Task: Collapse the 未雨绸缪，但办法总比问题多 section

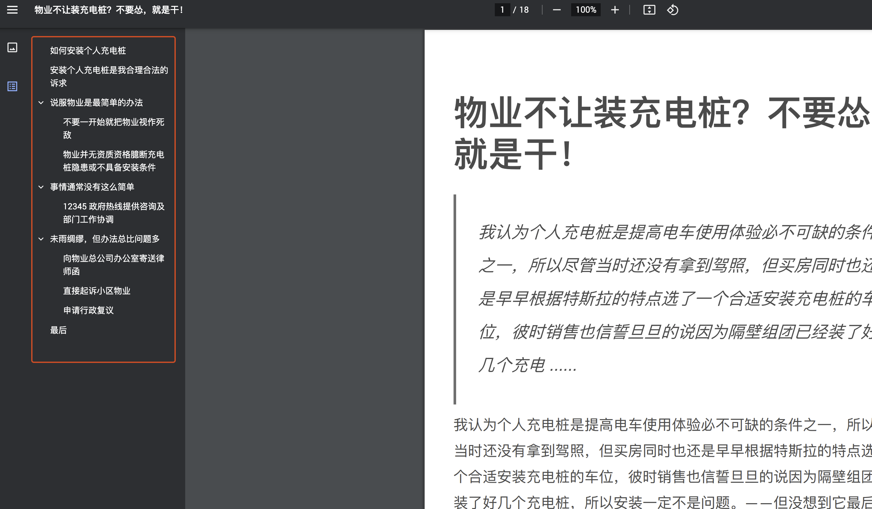Action: pyautogui.click(x=41, y=239)
